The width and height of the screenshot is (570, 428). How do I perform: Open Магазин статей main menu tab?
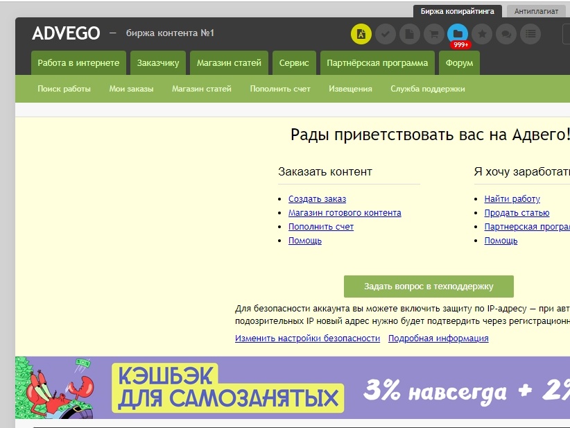(229, 63)
